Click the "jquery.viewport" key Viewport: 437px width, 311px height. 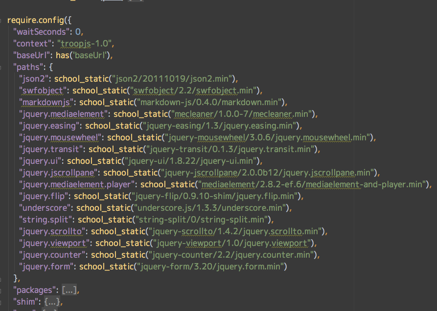click(x=54, y=243)
